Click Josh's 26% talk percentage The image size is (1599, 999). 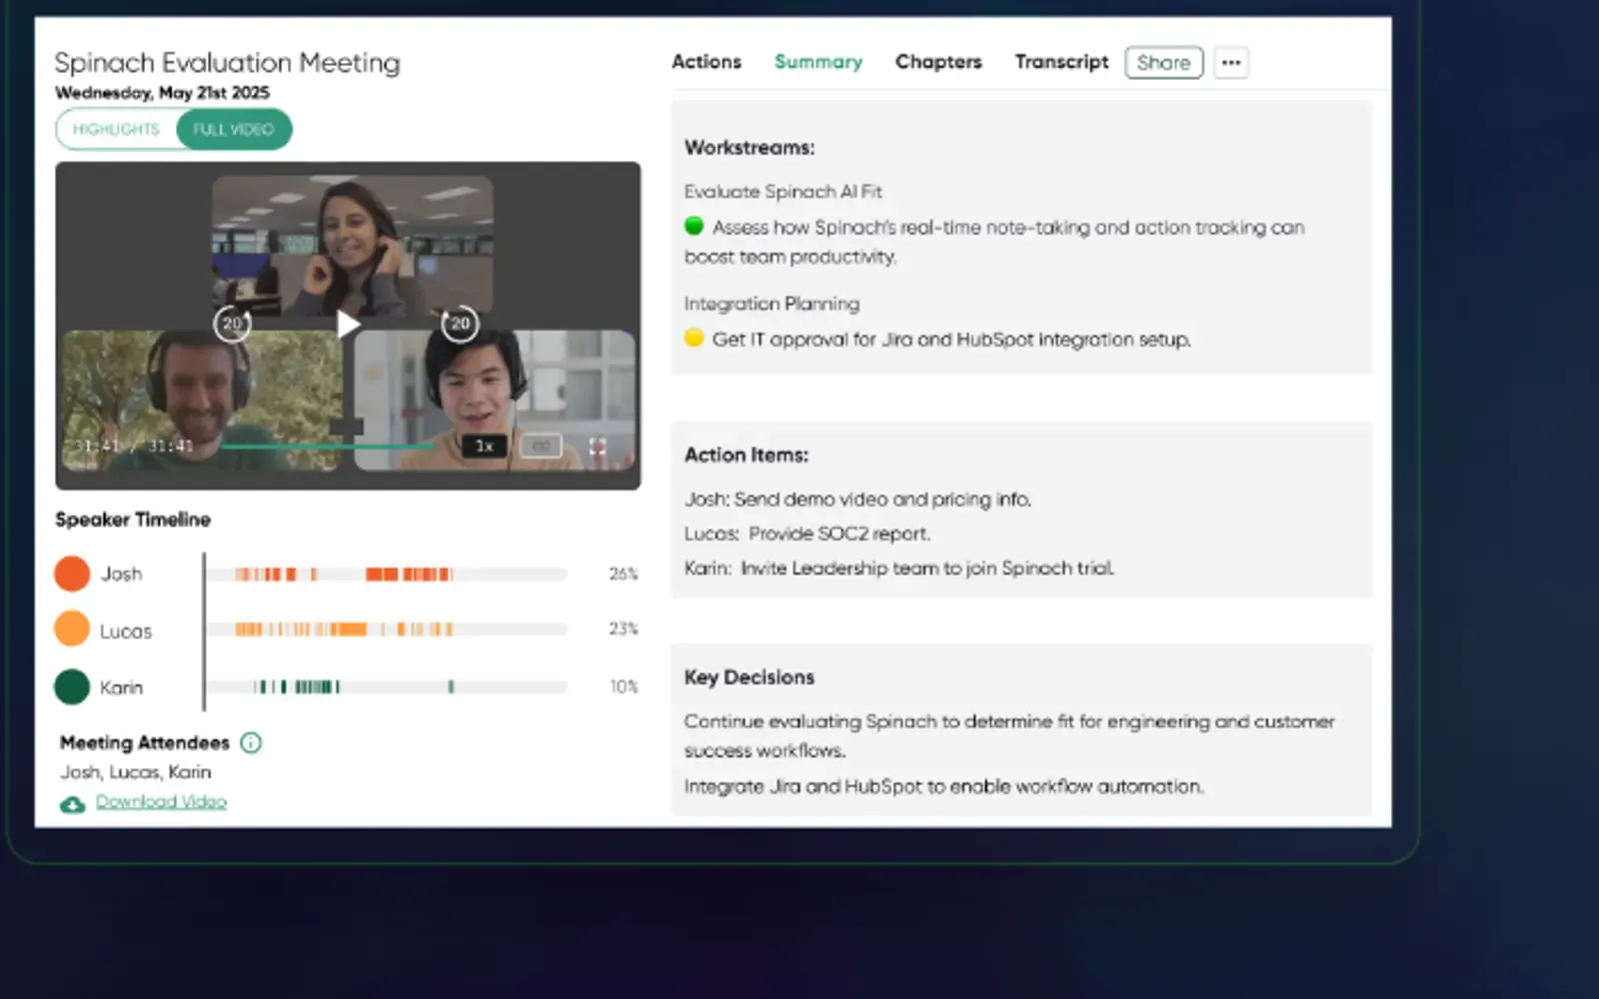624,573
